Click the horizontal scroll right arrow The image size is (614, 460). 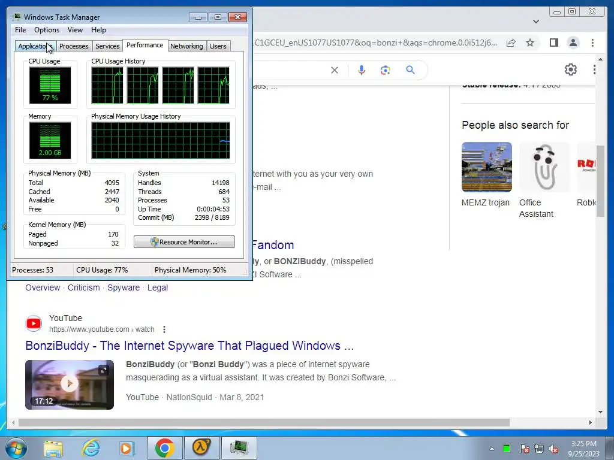point(591,422)
